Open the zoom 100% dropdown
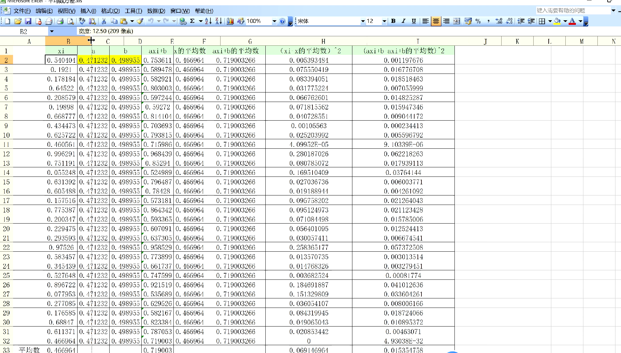The image size is (621, 353). tap(274, 21)
